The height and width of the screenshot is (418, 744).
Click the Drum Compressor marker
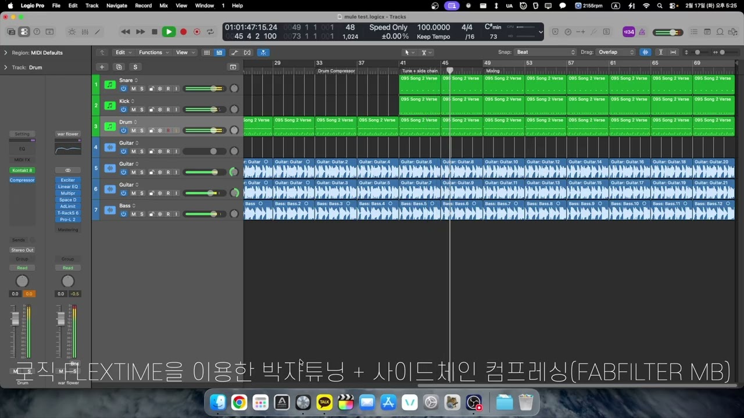(336, 71)
